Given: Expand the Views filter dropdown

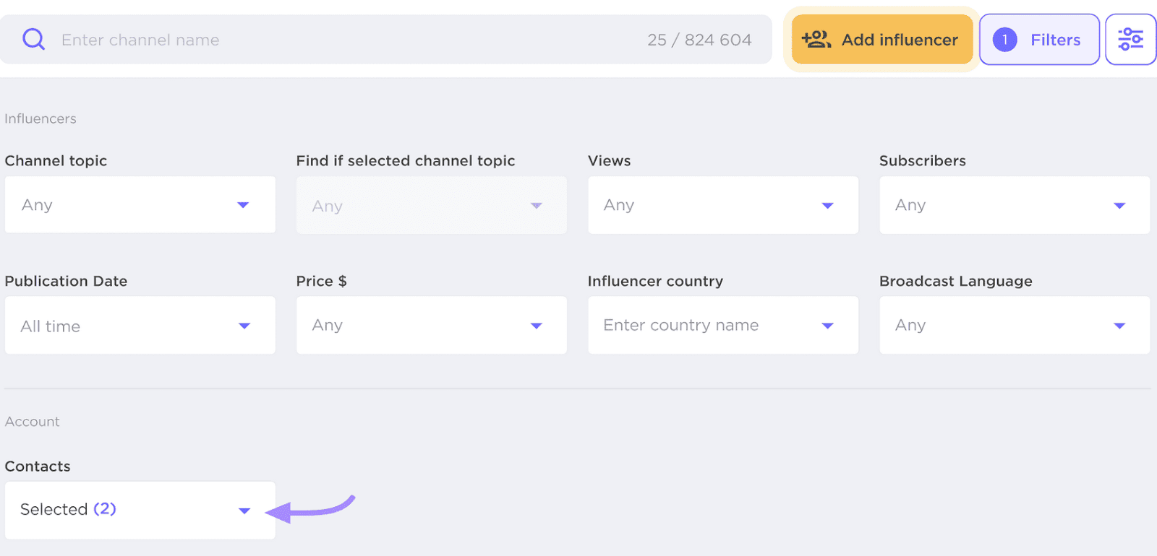Looking at the screenshot, I should [x=722, y=205].
